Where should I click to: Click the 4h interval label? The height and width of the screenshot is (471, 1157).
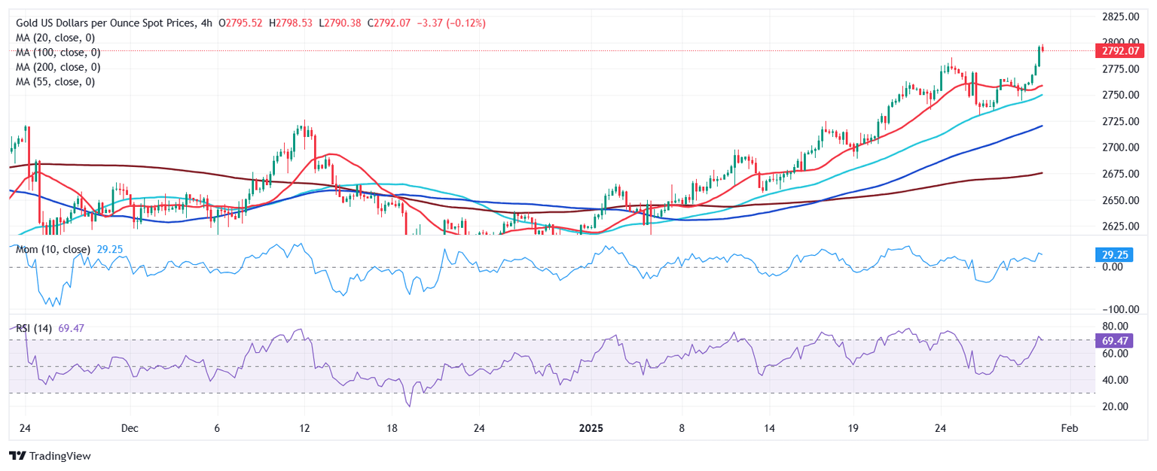pos(206,23)
